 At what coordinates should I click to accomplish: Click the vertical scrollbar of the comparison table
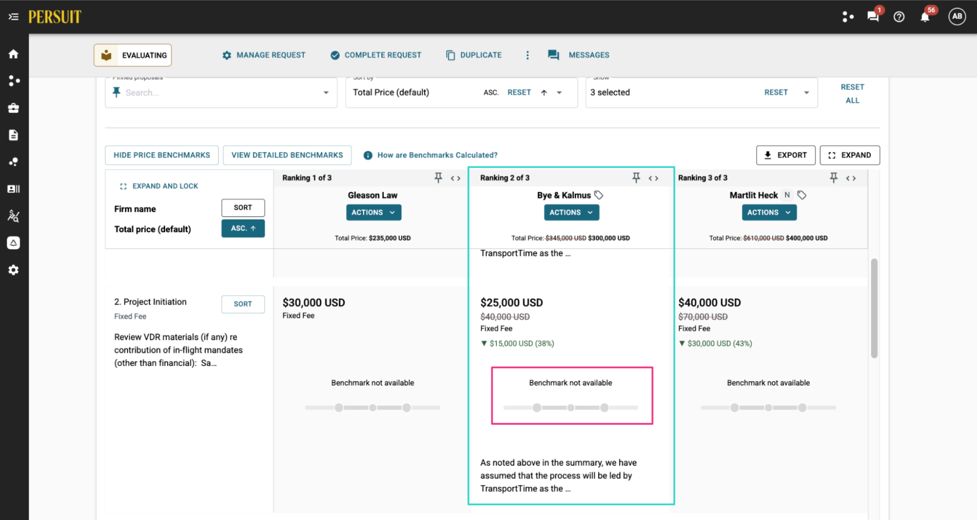[874, 308]
